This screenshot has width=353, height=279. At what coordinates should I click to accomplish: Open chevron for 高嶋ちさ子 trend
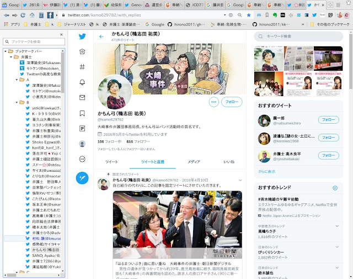pos(337,226)
